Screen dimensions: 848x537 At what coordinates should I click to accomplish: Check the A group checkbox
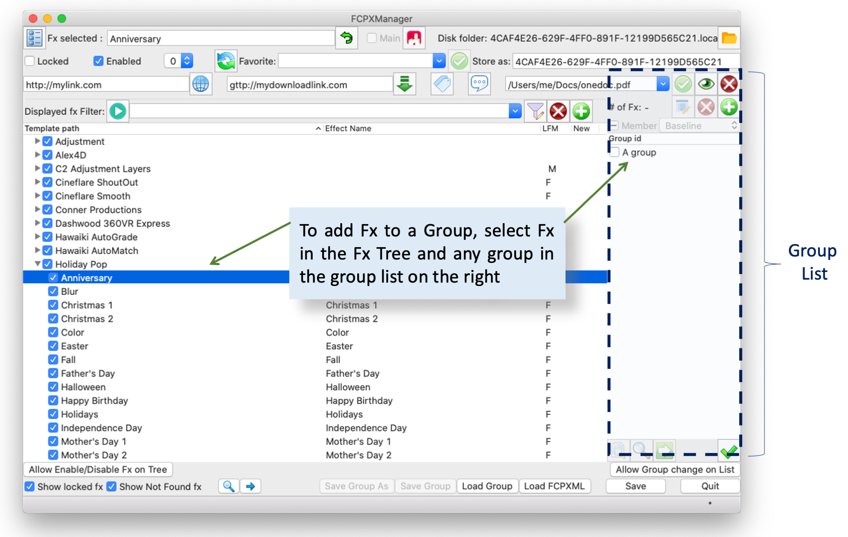tap(615, 152)
